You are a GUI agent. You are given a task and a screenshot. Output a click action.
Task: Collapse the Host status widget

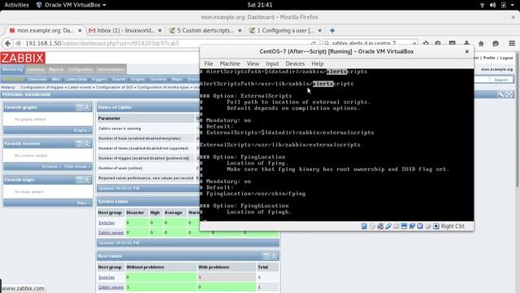tap(274, 256)
